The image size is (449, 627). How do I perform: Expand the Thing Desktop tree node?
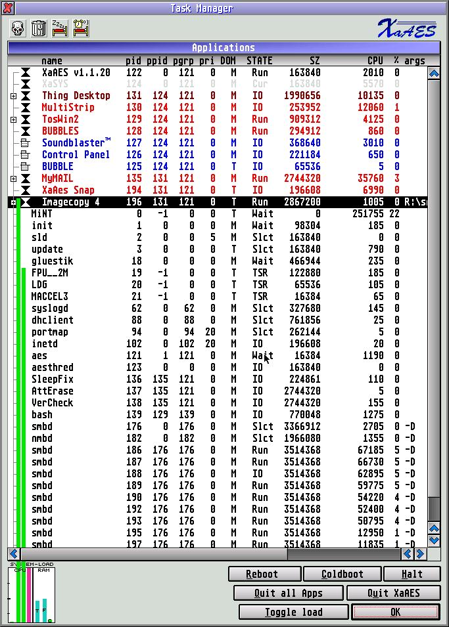point(14,96)
